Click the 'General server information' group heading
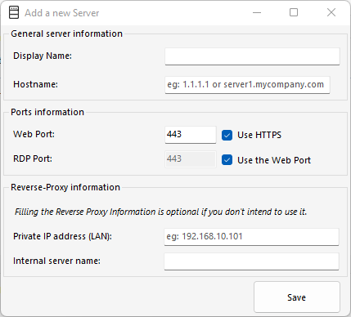This screenshot has height=317, width=351. [67, 33]
